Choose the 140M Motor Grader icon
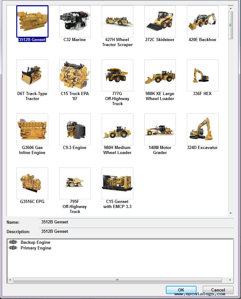 click(x=160, y=130)
